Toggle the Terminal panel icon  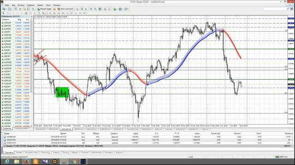click(29, 9)
